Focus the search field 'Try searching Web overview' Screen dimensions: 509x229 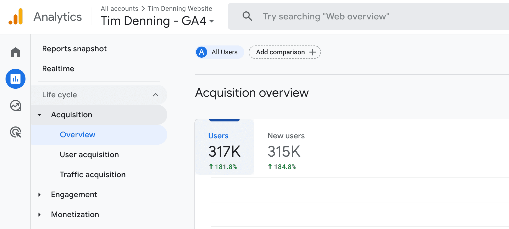(368, 16)
